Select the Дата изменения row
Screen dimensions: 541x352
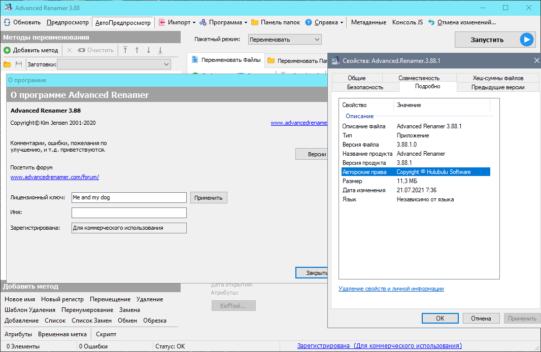tap(416, 190)
